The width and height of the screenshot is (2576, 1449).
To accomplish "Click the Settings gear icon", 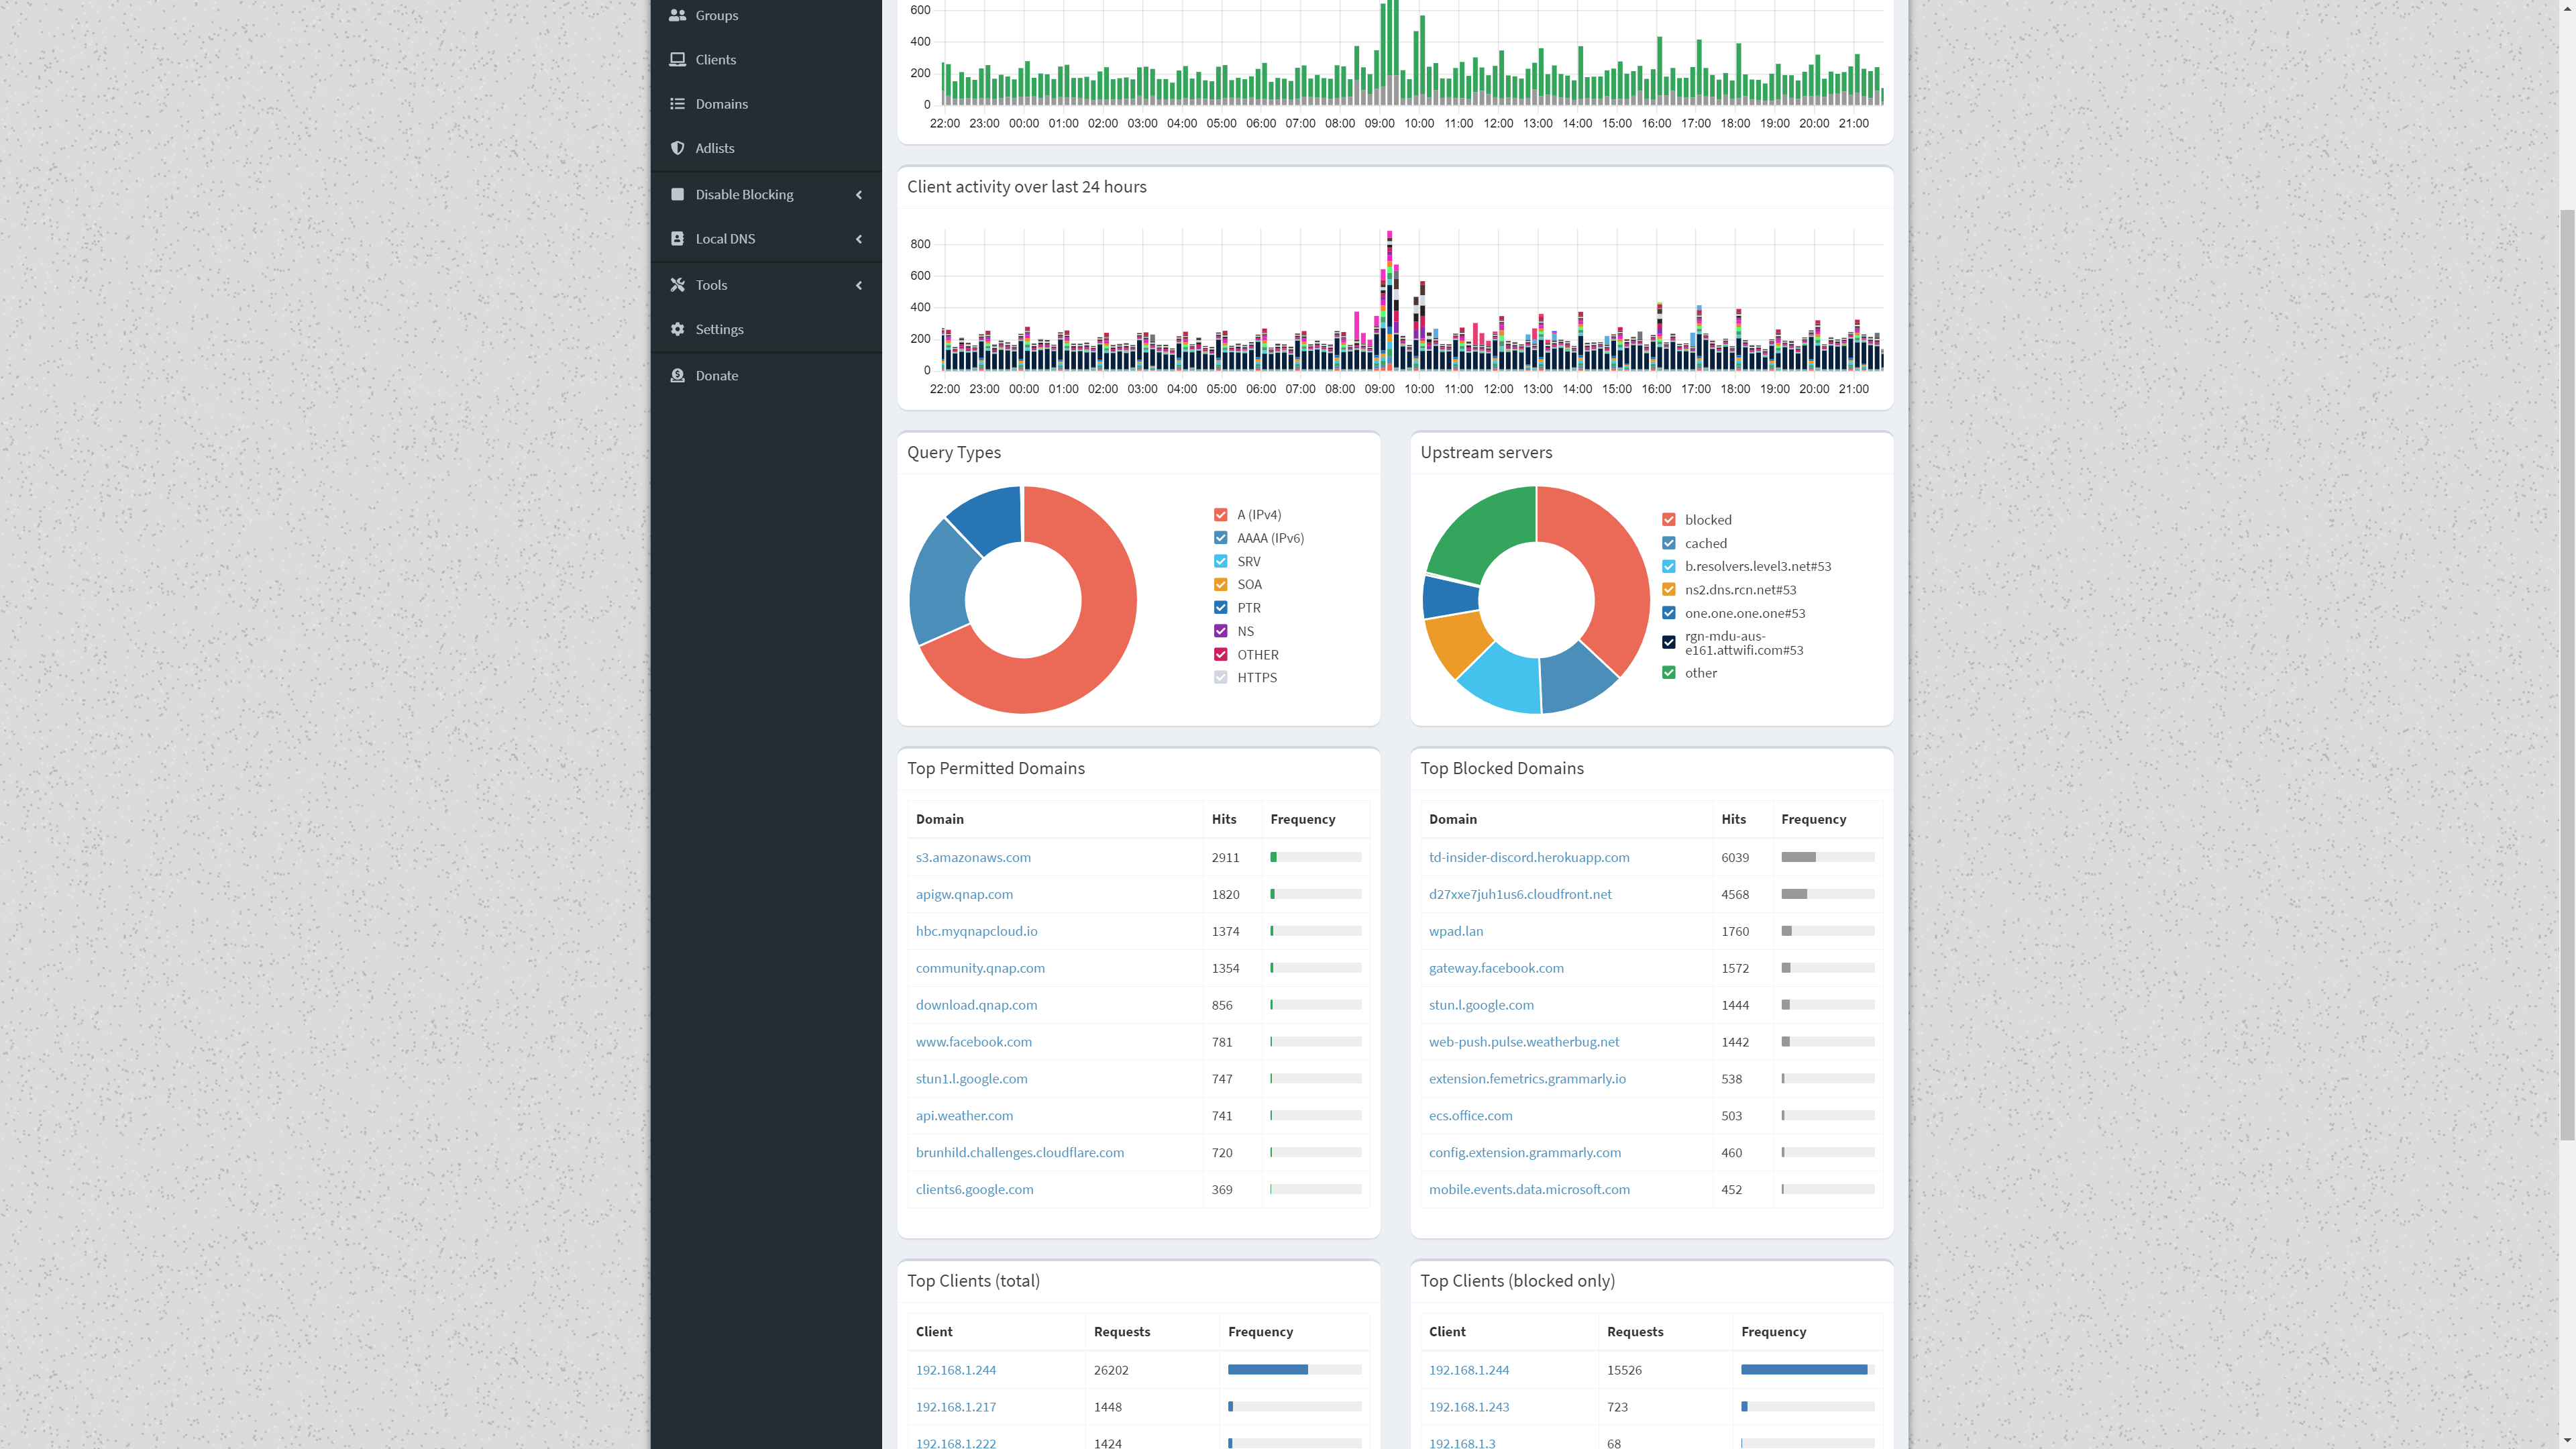I will pyautogui.click(x=677, y=329).
